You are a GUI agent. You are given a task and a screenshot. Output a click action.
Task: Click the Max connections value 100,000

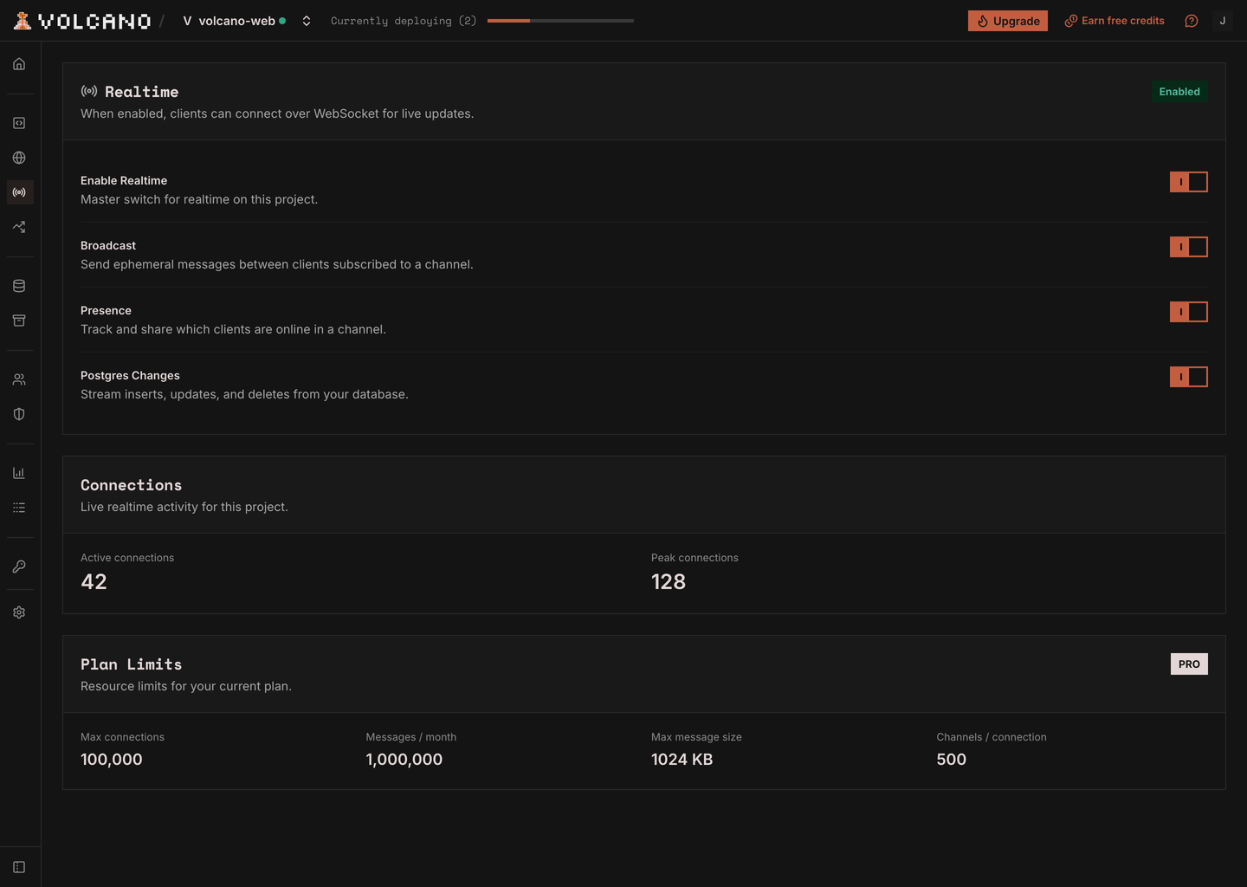coord(112,760)
